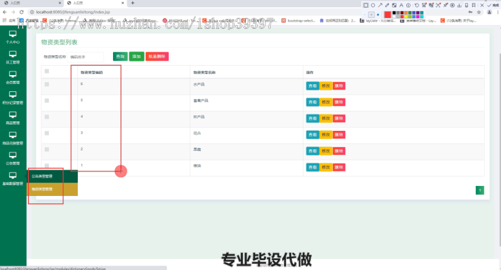The height and width of the screenshot is (270, 501).
Task: Open 员工管理 in the sidebar
Action: click(x=13, y=57)
